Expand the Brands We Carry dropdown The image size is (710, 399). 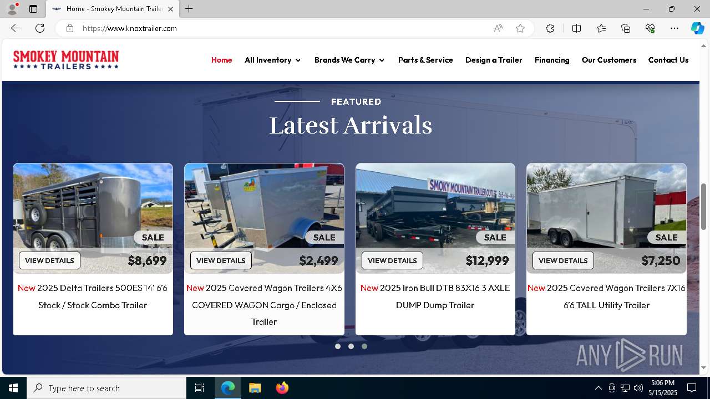coord(349,60)
